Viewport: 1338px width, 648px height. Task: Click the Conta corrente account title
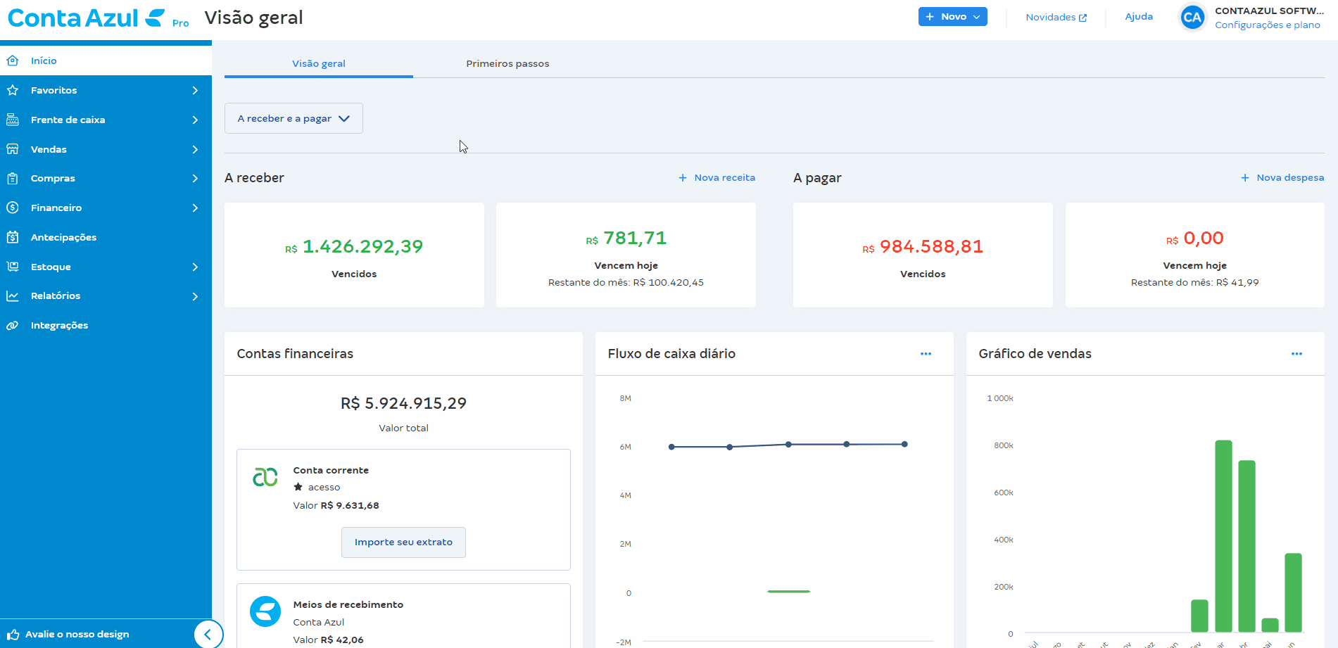331,470
